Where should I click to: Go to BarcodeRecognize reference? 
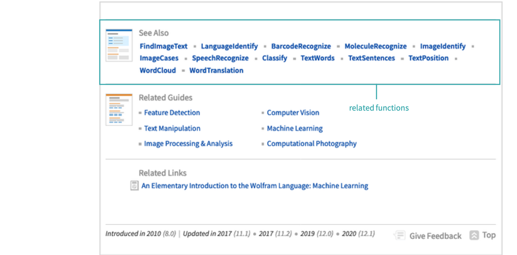[x=301, y=46]
